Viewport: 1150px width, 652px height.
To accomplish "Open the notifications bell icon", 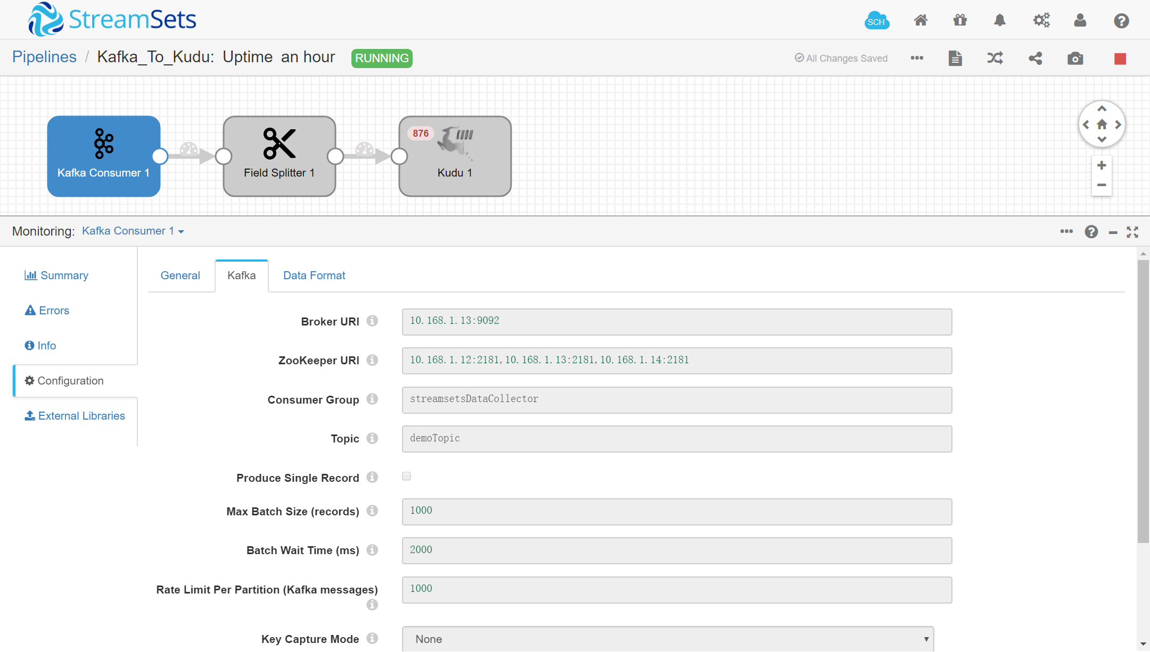I will (999, 21).
